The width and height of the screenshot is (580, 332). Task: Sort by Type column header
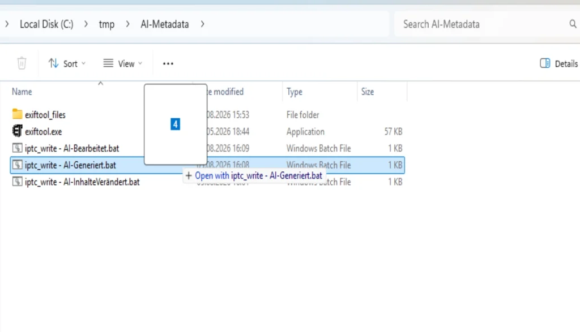click(295, 92)
